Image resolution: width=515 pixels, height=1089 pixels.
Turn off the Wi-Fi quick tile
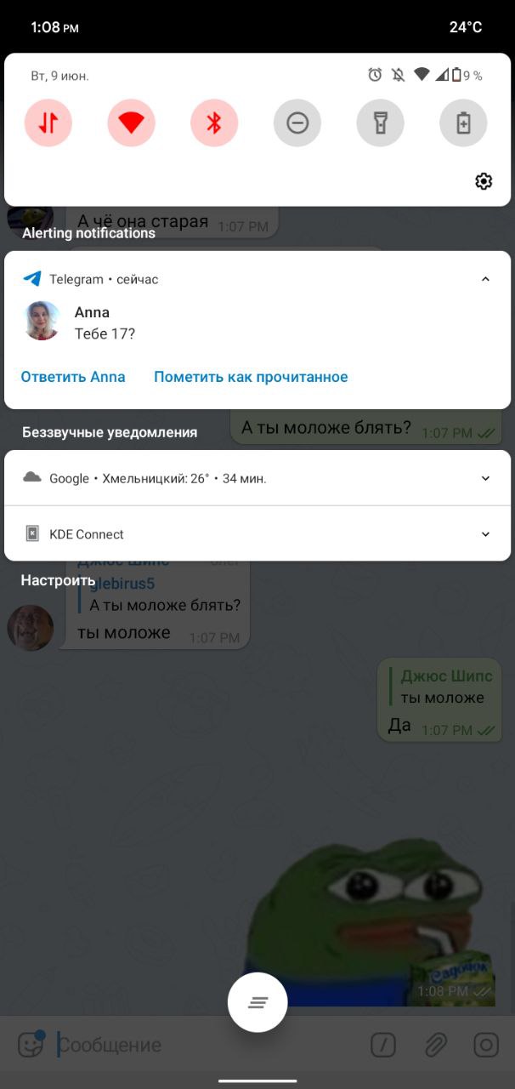tap(131, 123)
